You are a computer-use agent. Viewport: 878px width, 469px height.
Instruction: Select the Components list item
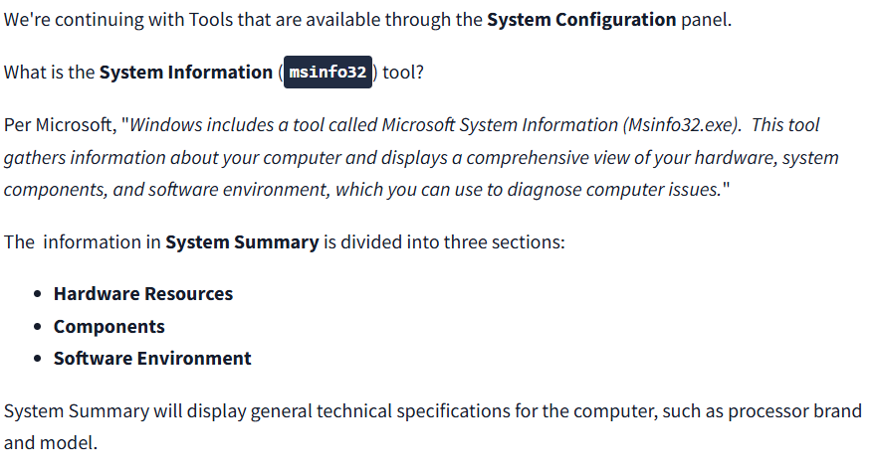click(x=110, y=327)
